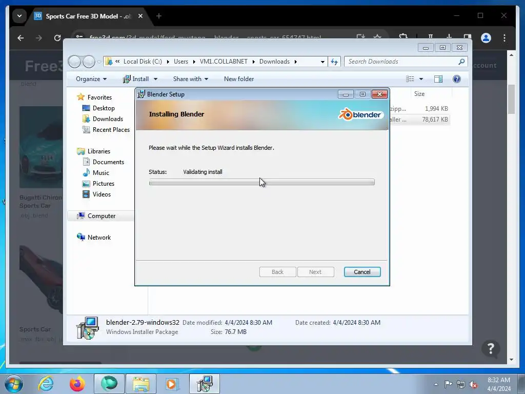Image resolution: width=525 pixels, height=394 pixels.
Task: Click Install in Explorer toolbar
Action: tap(136, 78)
